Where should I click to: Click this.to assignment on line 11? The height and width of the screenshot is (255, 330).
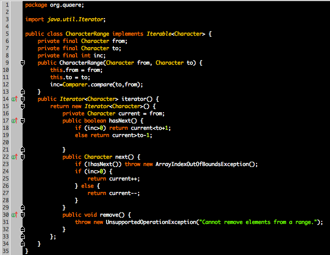70,78
